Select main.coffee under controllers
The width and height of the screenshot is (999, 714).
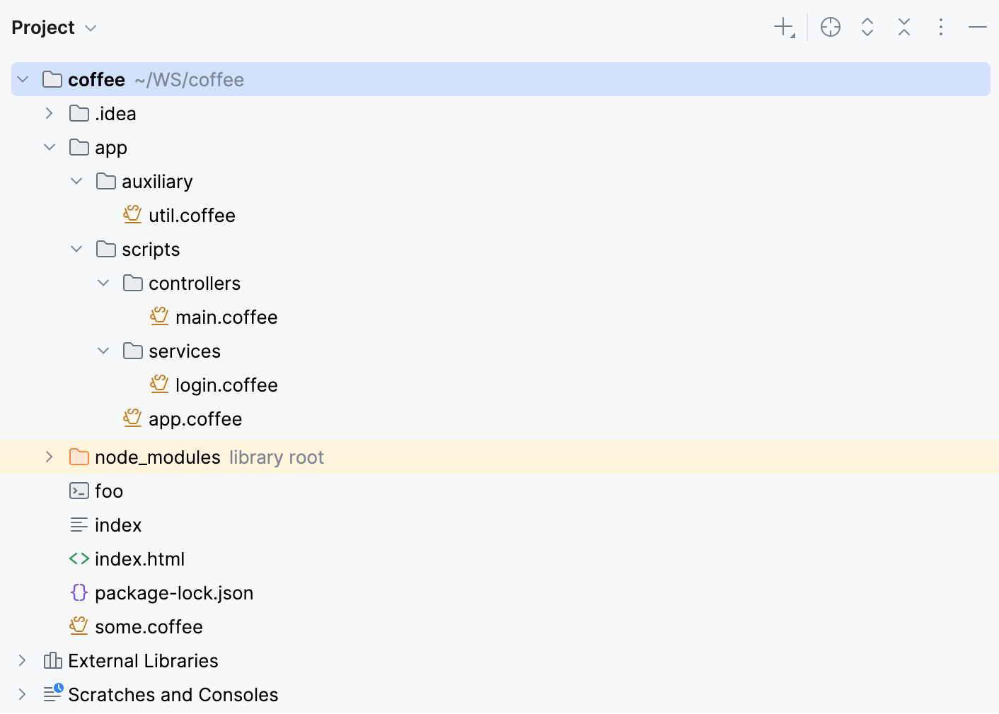coord(226,317)
